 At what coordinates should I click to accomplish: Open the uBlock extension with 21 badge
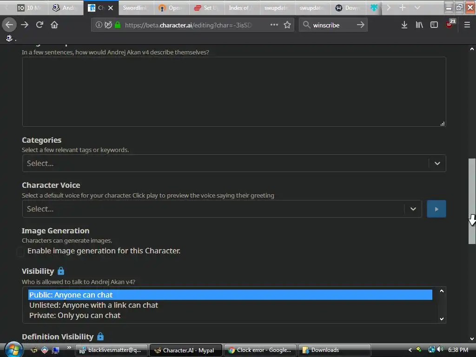(x=450, y=24)
